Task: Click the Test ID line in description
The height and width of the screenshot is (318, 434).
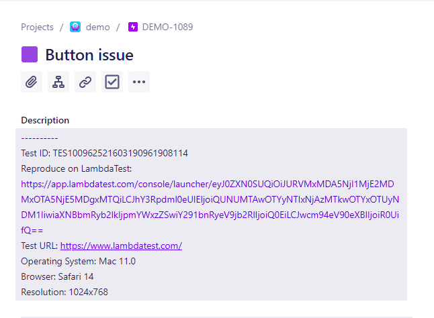Action: click(104, 153)
